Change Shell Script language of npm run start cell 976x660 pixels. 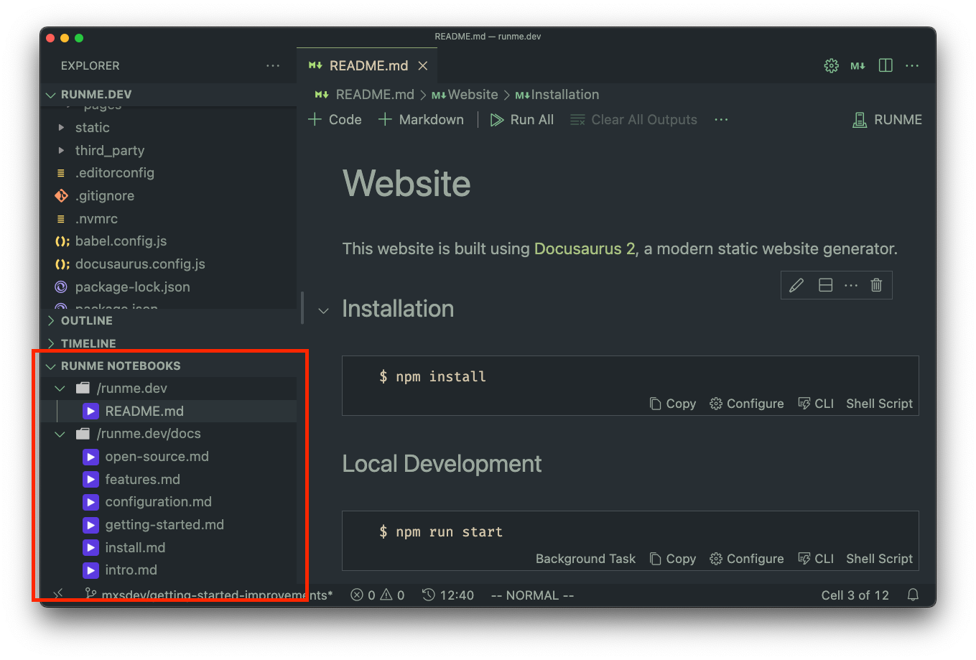click(x=879, y=559)
